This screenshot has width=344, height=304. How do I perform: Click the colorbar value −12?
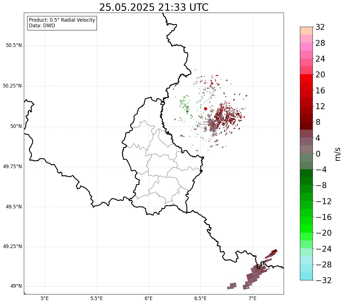(324, 201)
